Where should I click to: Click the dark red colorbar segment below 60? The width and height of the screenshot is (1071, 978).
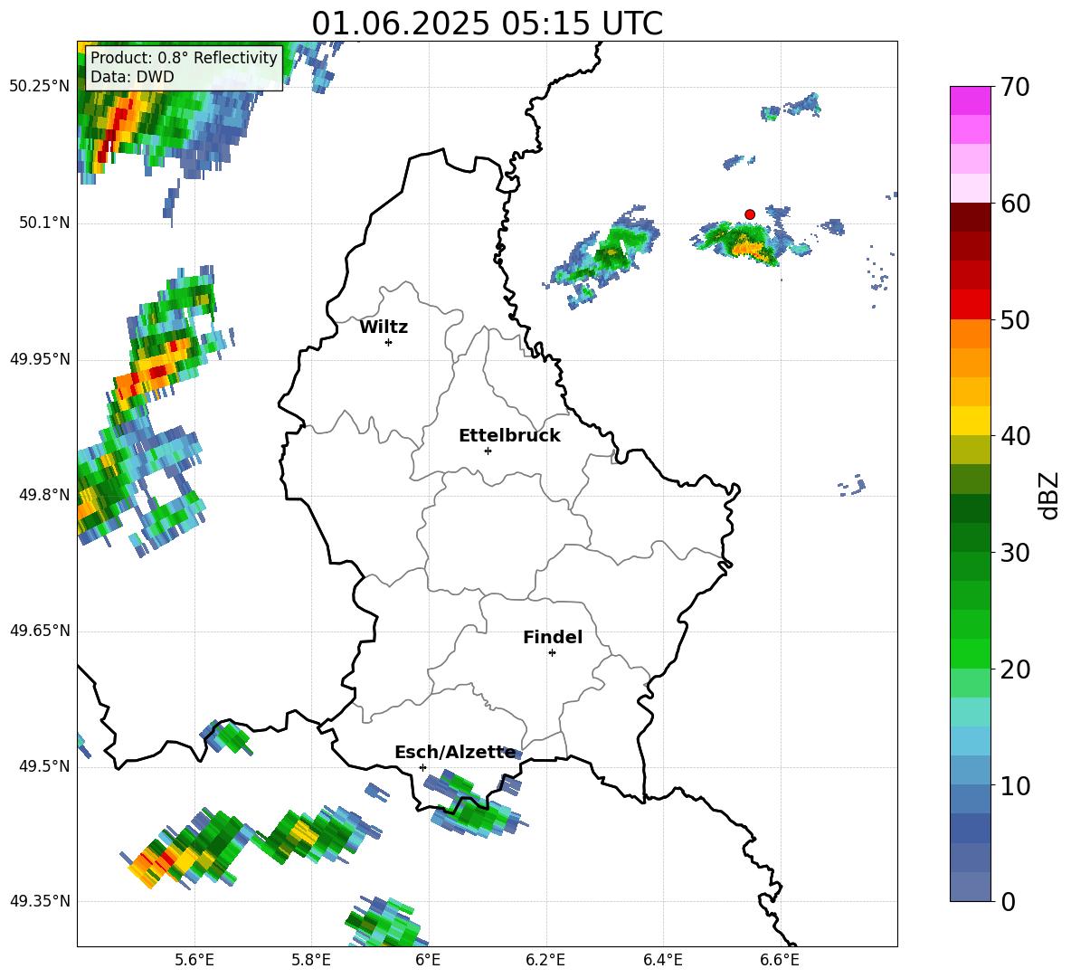point(971,216)
